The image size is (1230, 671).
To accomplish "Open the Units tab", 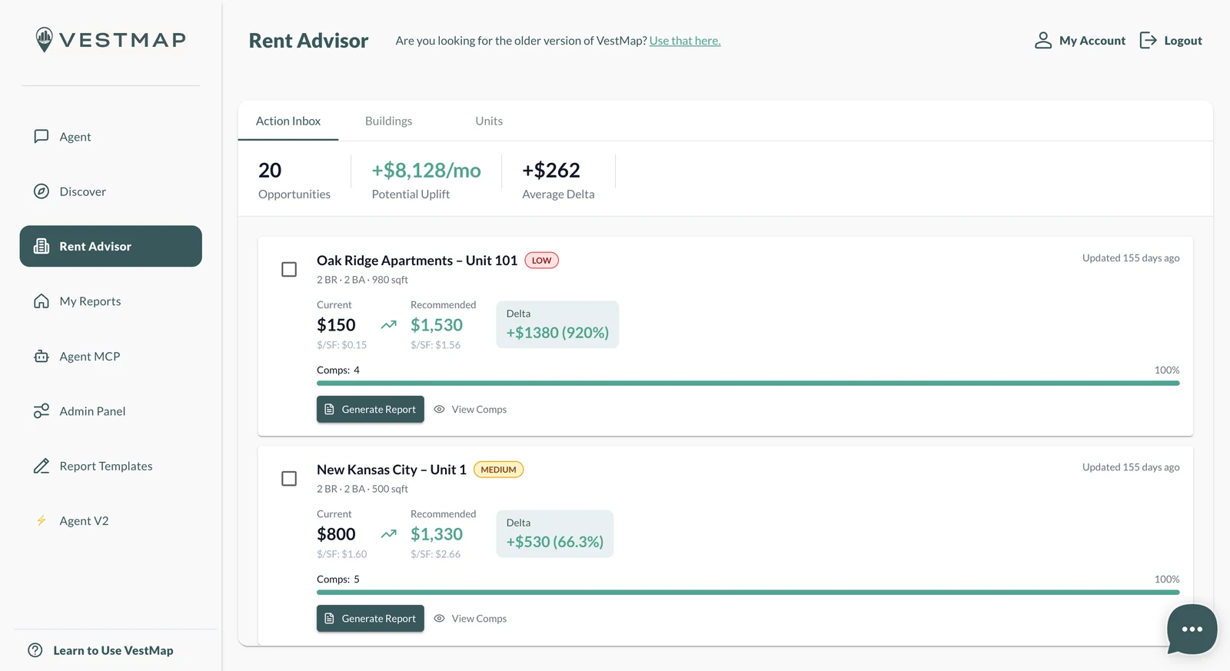I will (x=489, y=121).
